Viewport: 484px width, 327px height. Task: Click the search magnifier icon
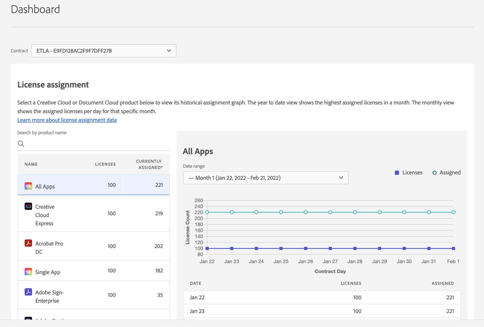pos(21,143)
